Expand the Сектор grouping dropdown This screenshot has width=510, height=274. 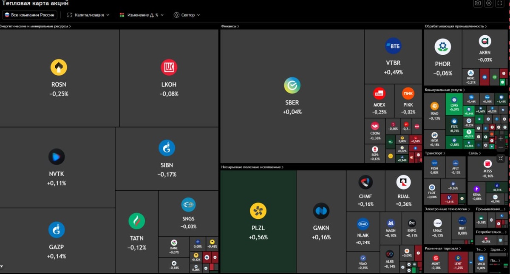(x=187, y=15)
